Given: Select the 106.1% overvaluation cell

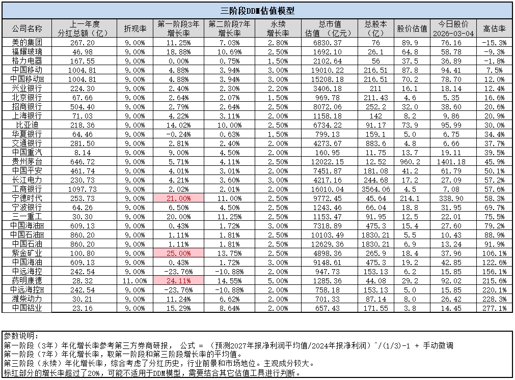Looking at the screenshot, I should pyautogui.click(x=494, y=253).
